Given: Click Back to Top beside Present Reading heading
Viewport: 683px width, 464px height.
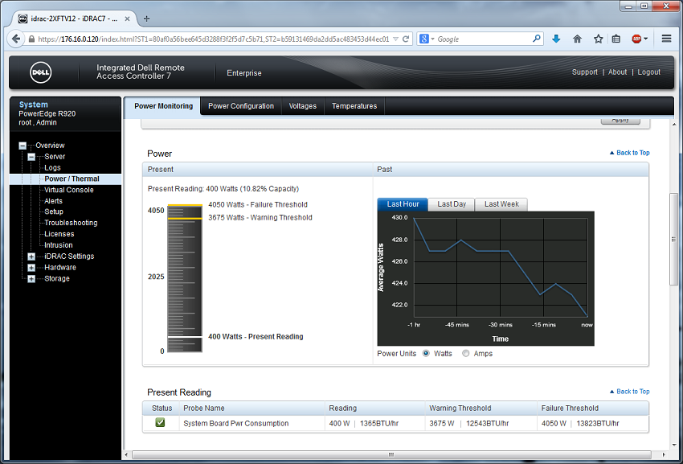Looking at the screenshot, I should (629, 391).
